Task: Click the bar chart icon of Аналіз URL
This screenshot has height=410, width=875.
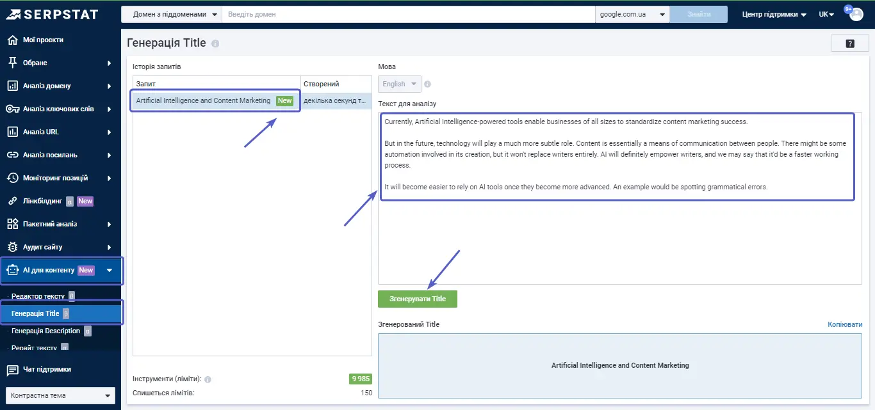Action: [12, 132]
